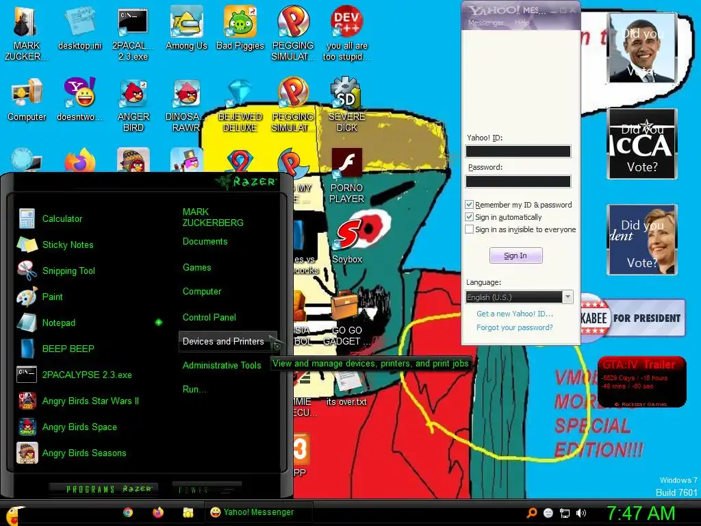Viewport: 701px width, 526px height.
Task: Open file explorer icon in taskbar
Action: pos(188,512)
